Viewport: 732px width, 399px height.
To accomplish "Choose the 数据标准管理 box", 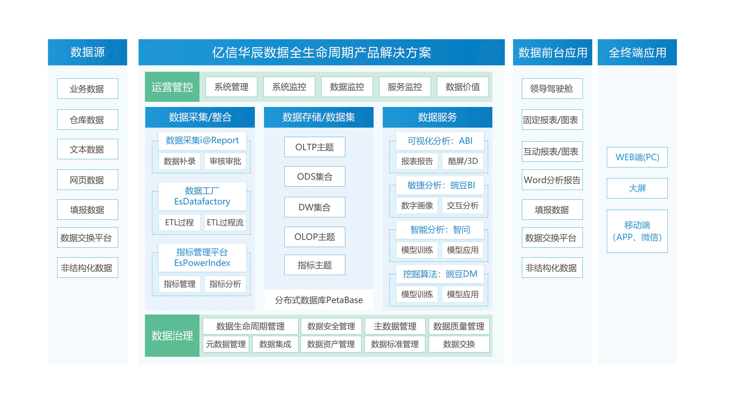I will (395, 344).
